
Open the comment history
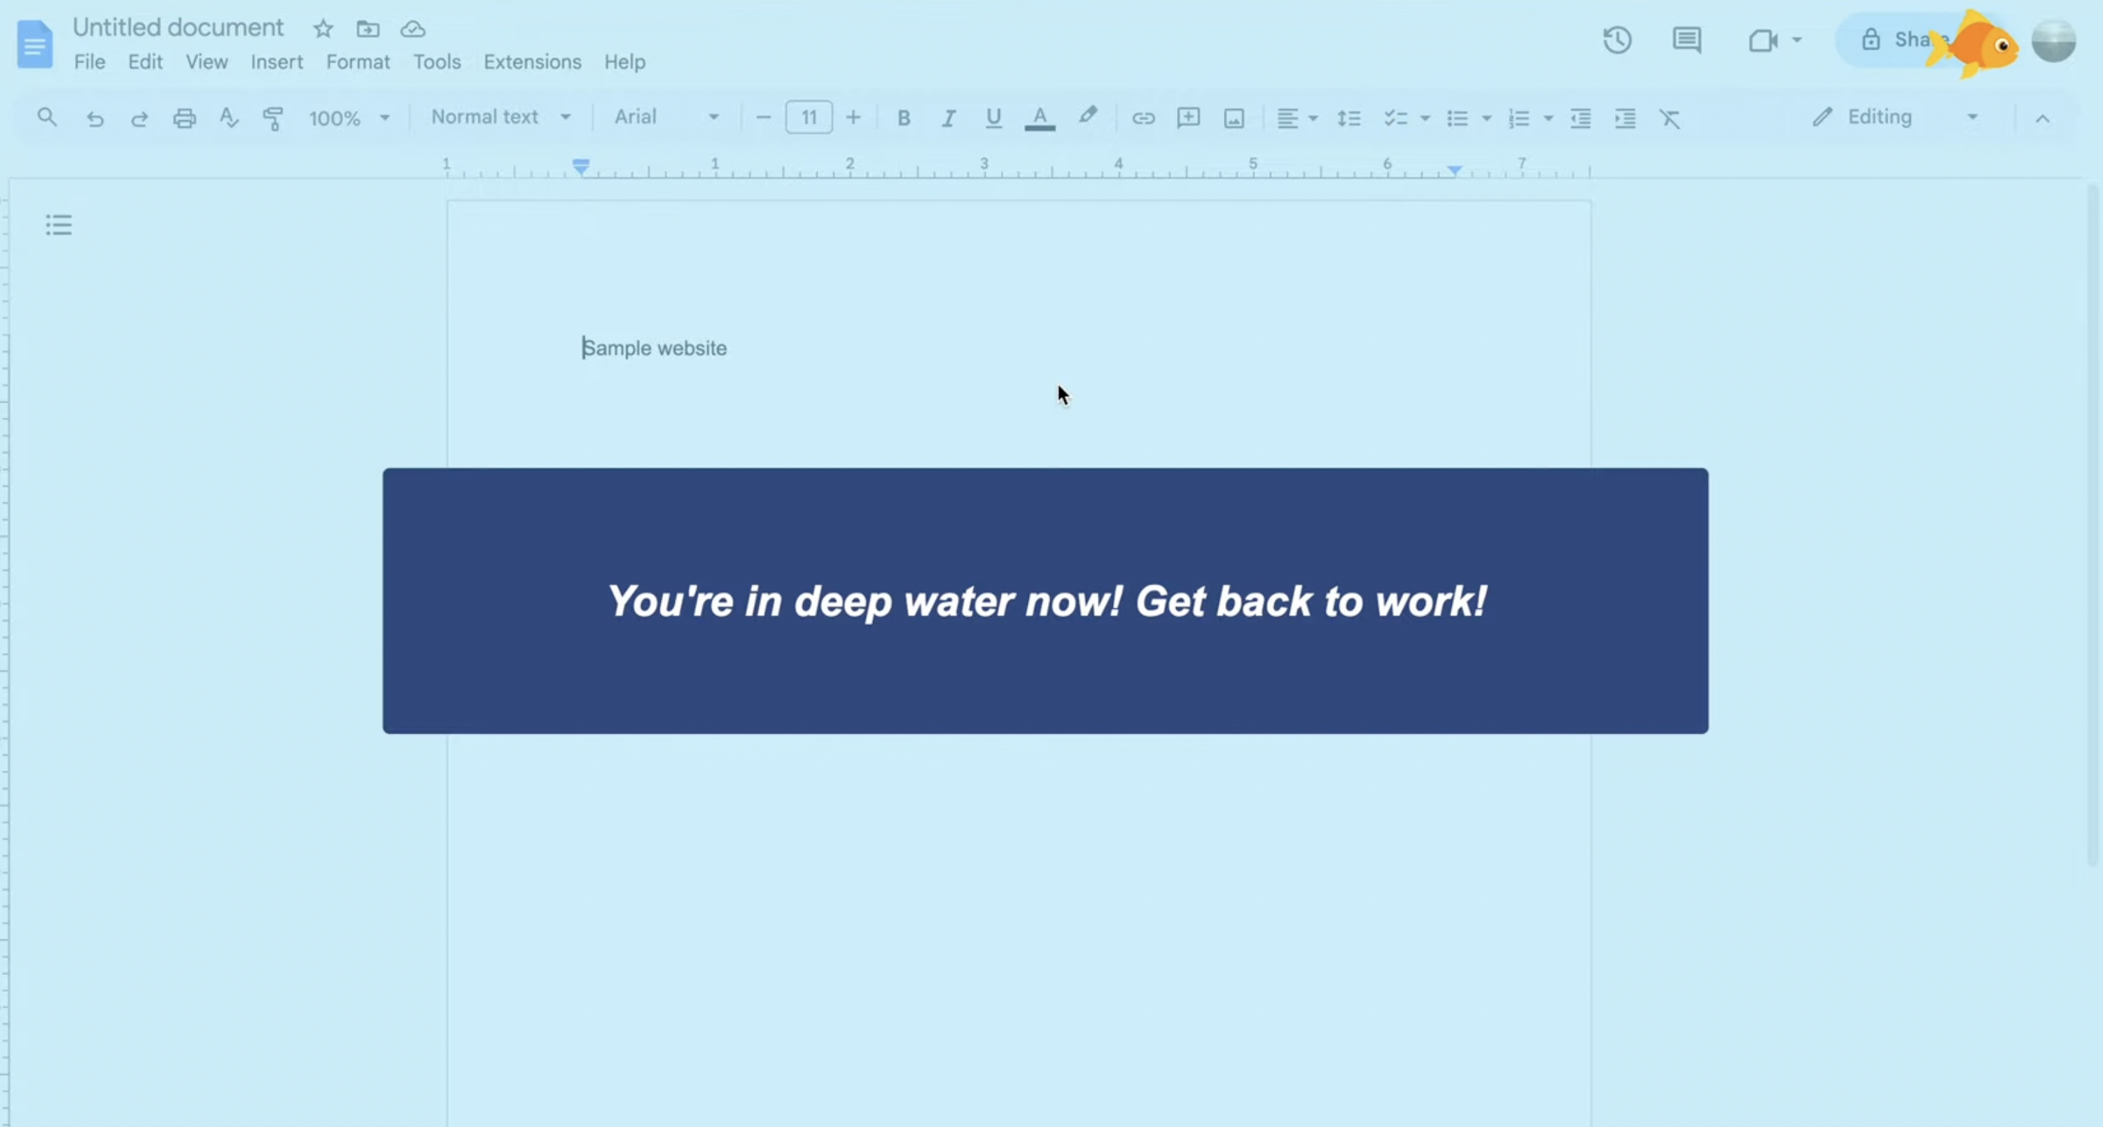tap(1686, 40)
